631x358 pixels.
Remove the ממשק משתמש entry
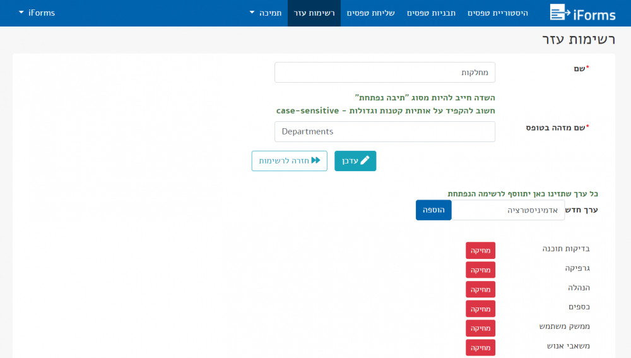point(480,328)
